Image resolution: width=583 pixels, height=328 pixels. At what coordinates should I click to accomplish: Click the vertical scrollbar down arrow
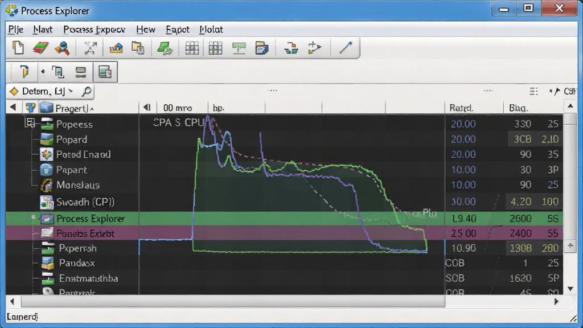coord(570,289)
